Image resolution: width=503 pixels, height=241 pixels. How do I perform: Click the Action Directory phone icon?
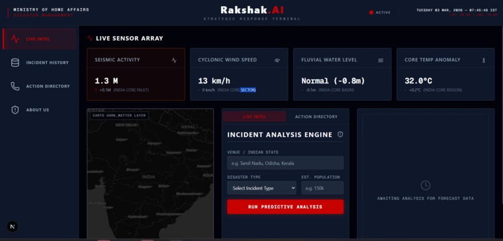point(15,87)
